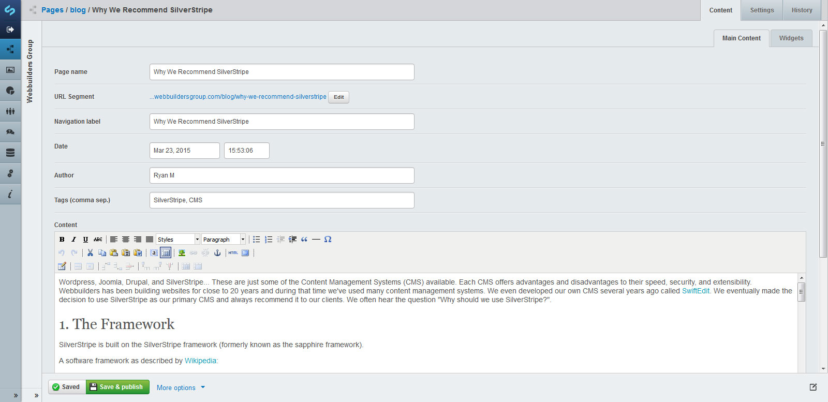The width and height of the screenshot is (828, 402).
Task: Toggle visual aid table guidelines
Action: pos(166,252)
